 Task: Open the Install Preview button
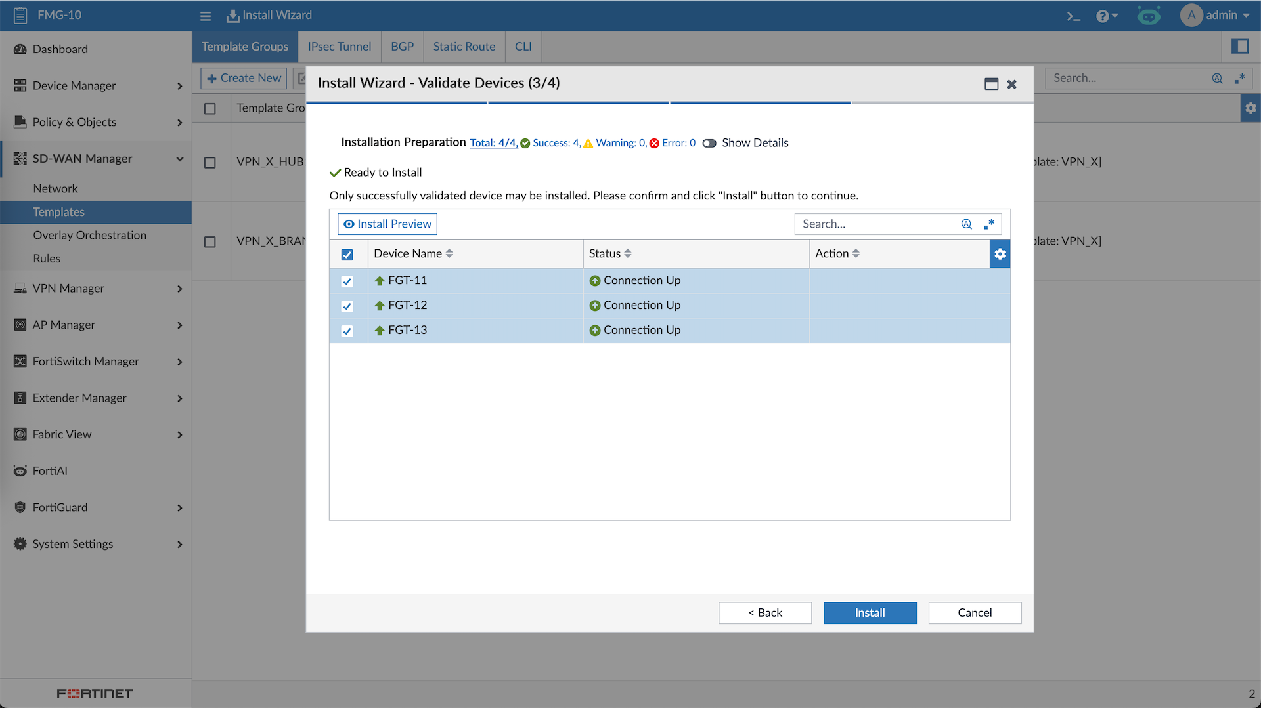tap(387, 224)
